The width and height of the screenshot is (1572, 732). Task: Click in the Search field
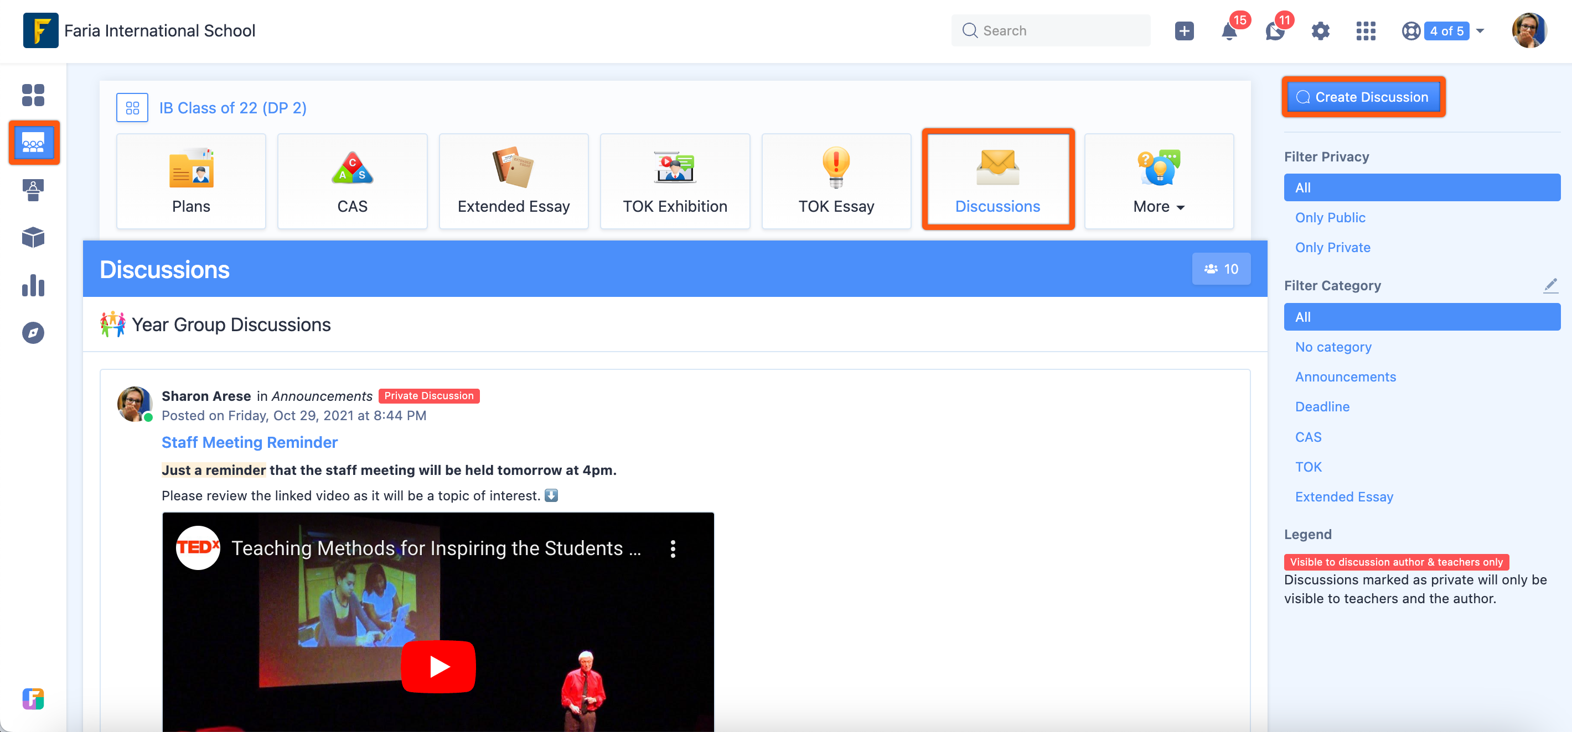[1050, 30]
